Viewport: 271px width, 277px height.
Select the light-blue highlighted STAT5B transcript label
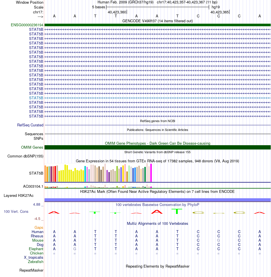coord(36,98)
